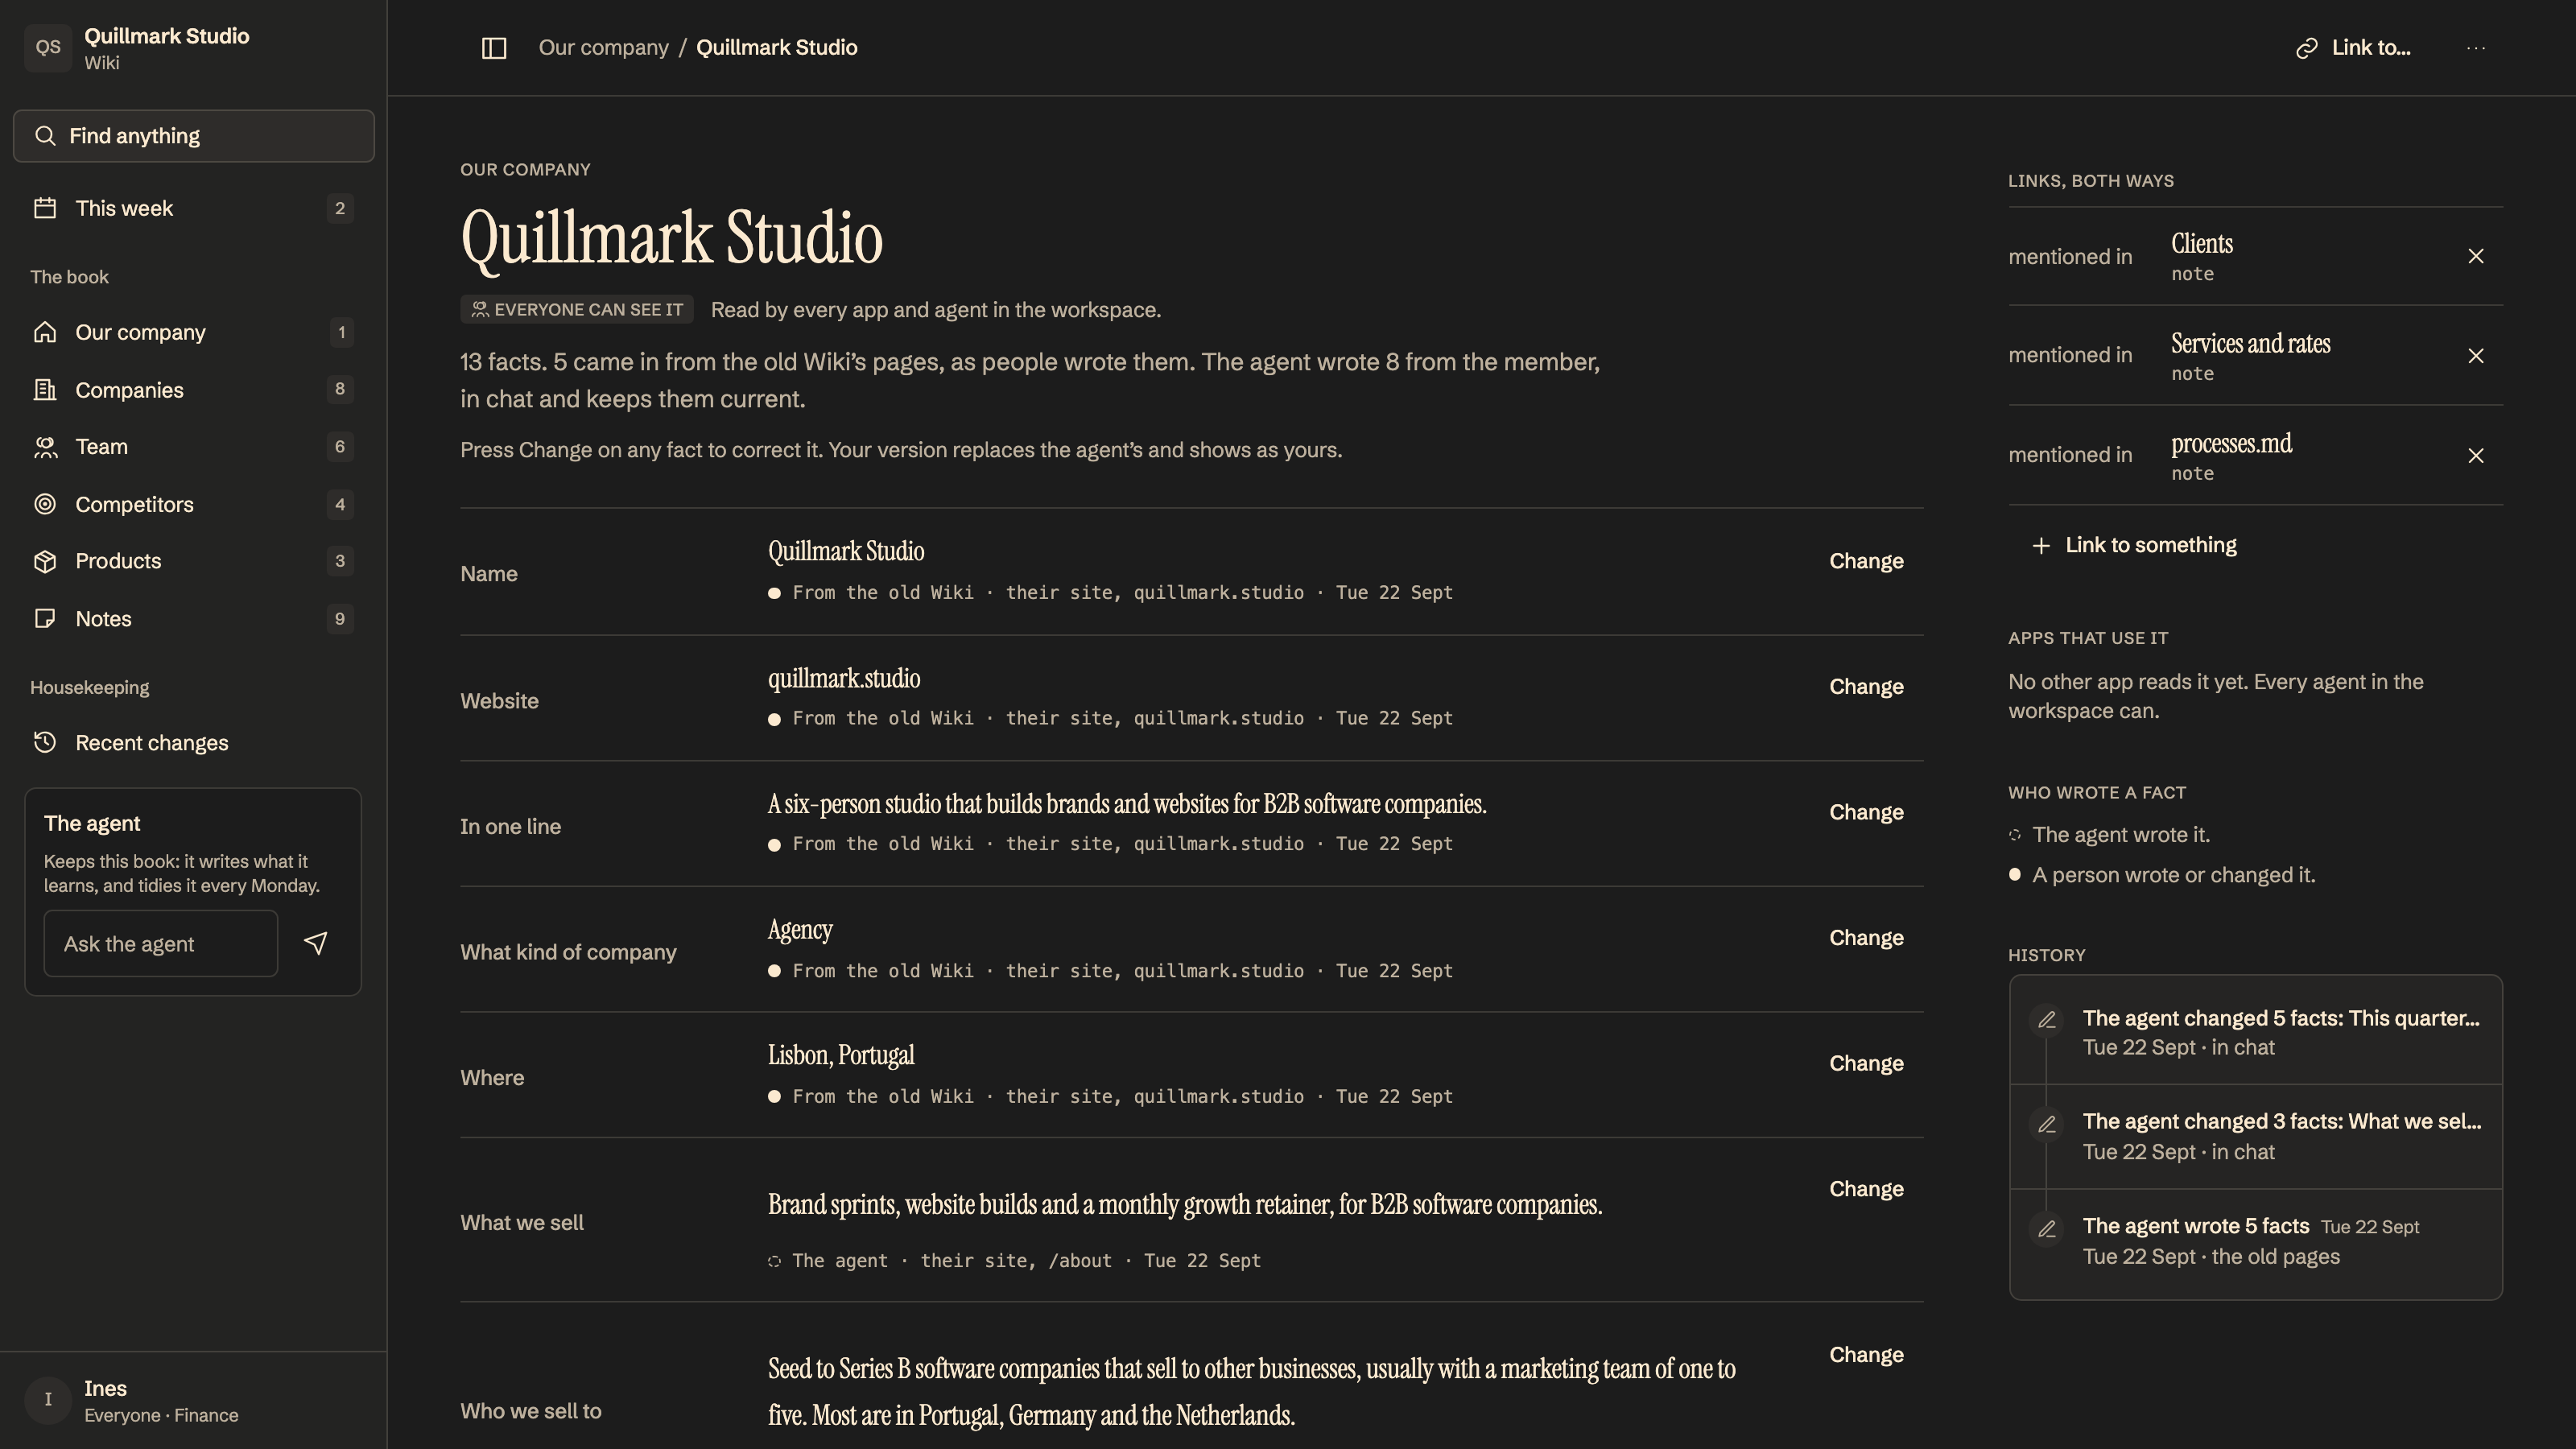2576x1449 pixels.
Task: Click Our company in the breadcrumb
Action: point(603,48)
